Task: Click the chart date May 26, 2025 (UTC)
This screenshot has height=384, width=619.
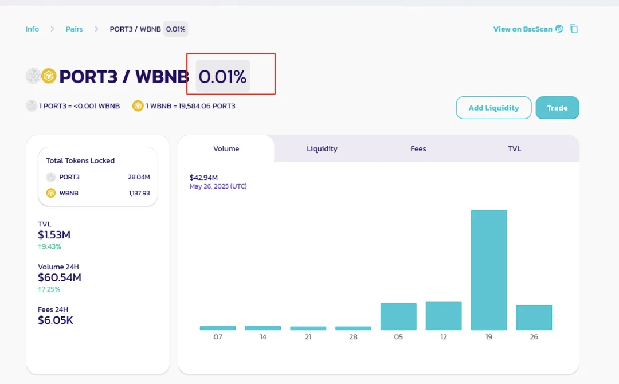Action: [x=218, y=186]
